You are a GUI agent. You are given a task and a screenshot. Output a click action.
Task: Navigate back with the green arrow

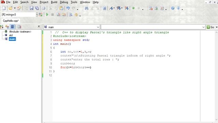click(x=133, y=8)
